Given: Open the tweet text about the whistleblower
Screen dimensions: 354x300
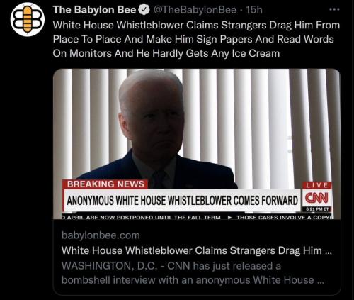Looking at the screenshot, I should (196, 39).
